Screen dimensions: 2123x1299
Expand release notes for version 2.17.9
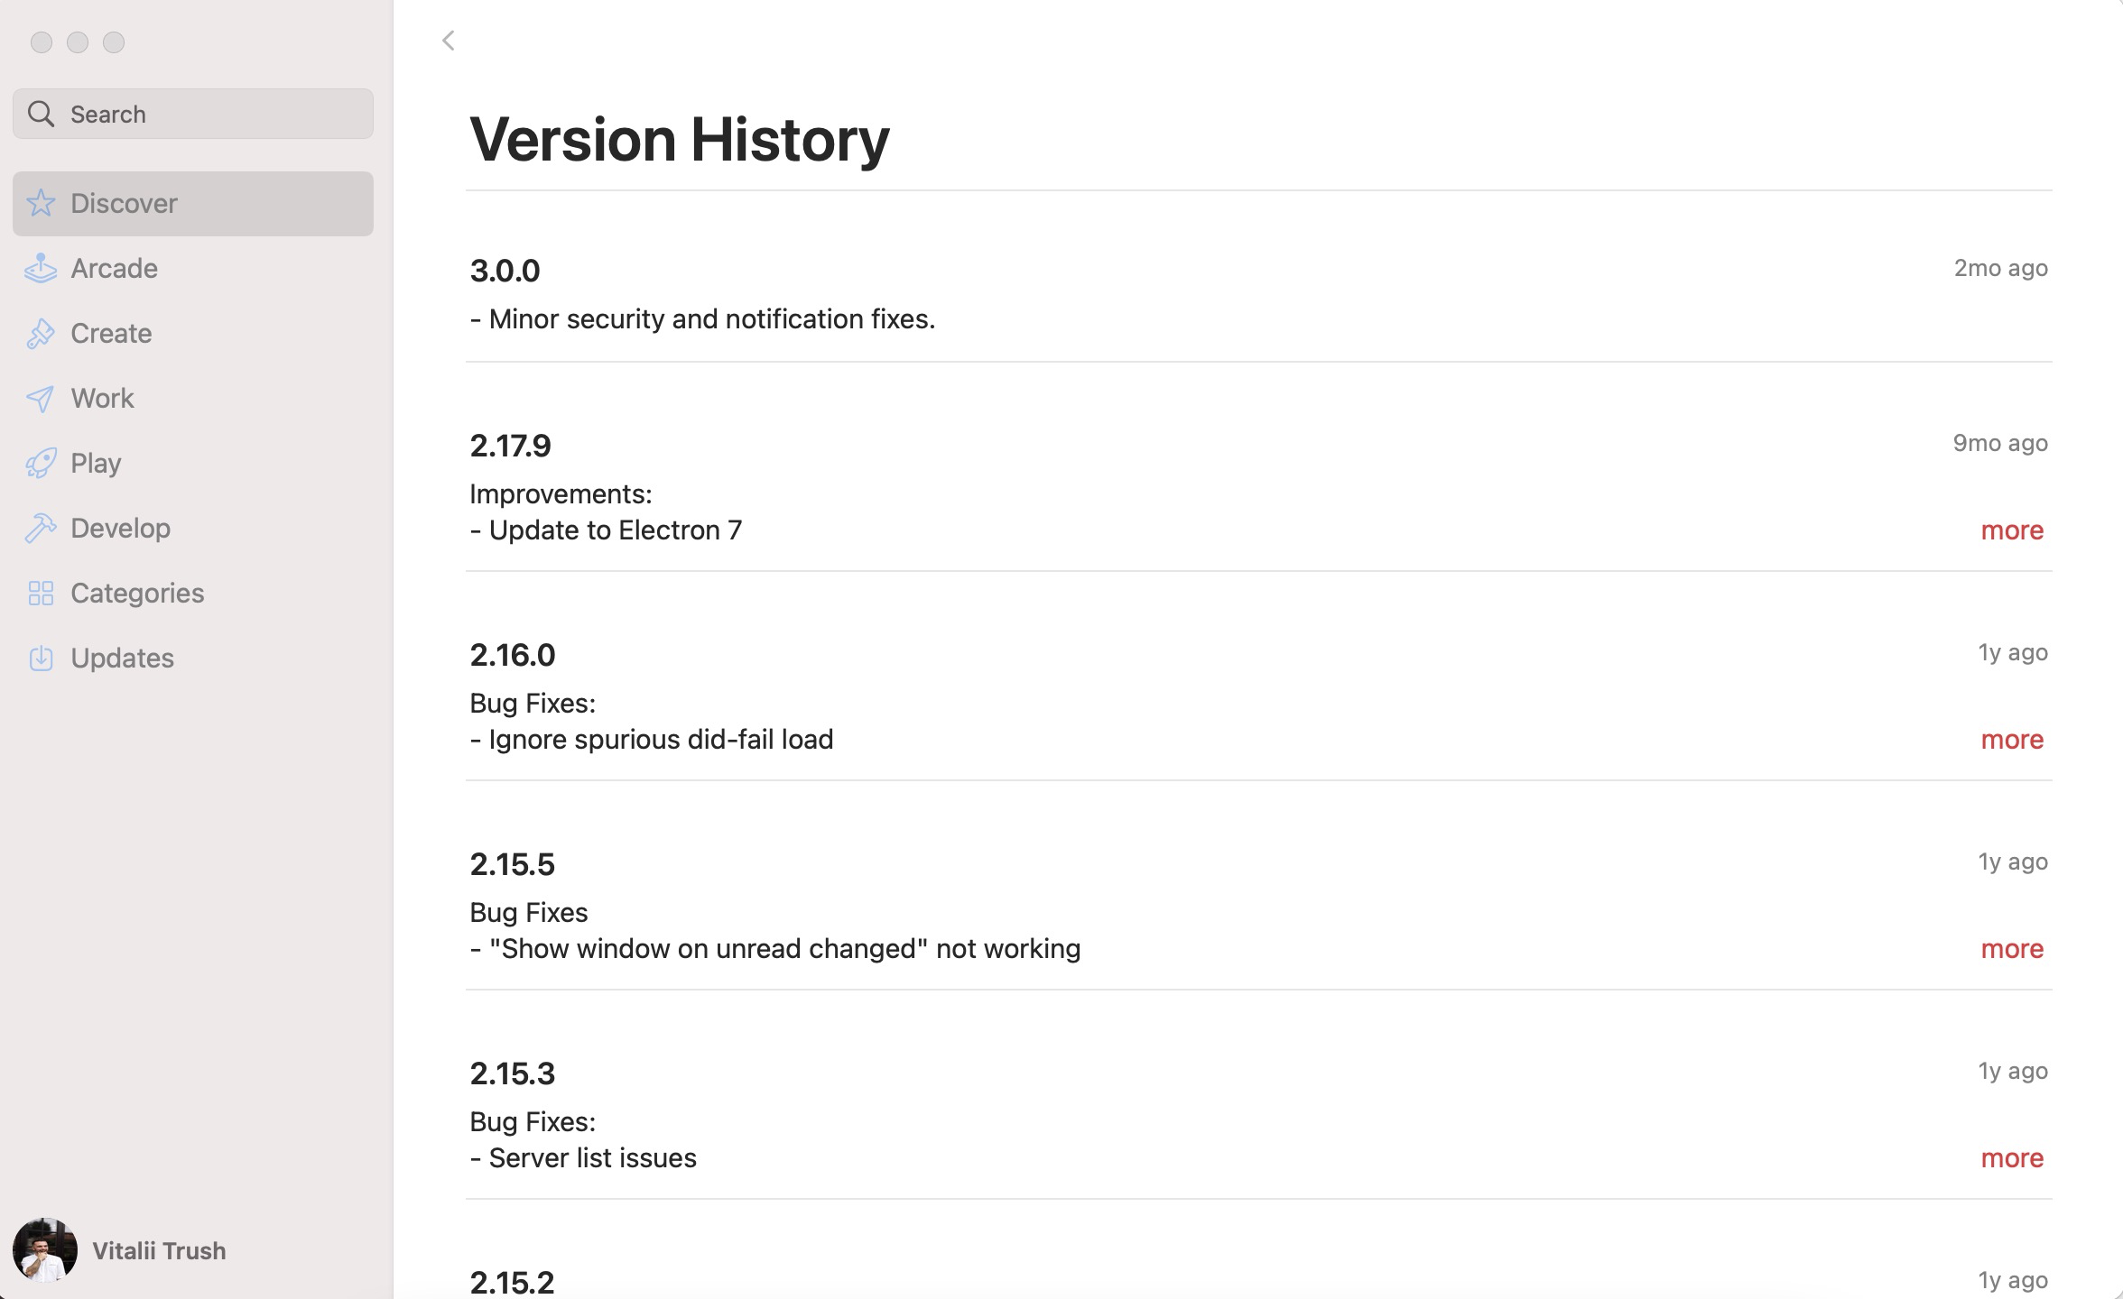coord(2011,530)
